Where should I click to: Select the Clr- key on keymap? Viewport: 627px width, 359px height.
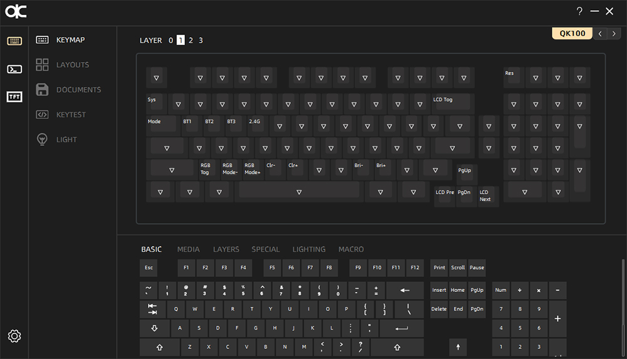coord(275,170)
